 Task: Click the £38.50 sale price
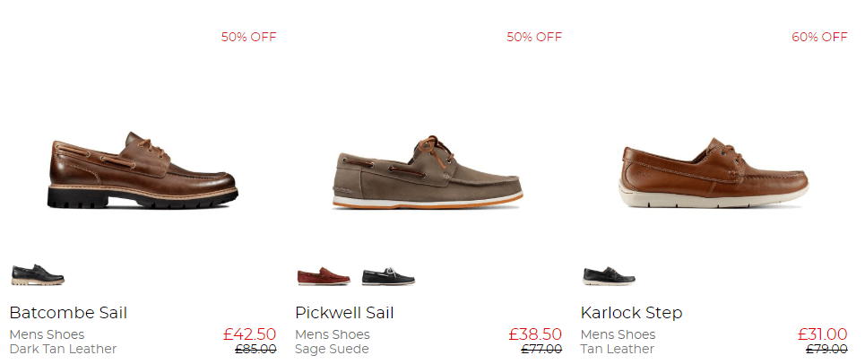(535, 334)
